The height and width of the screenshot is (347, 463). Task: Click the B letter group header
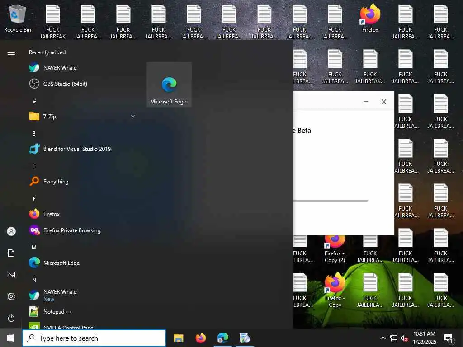(x=34, y=133)
